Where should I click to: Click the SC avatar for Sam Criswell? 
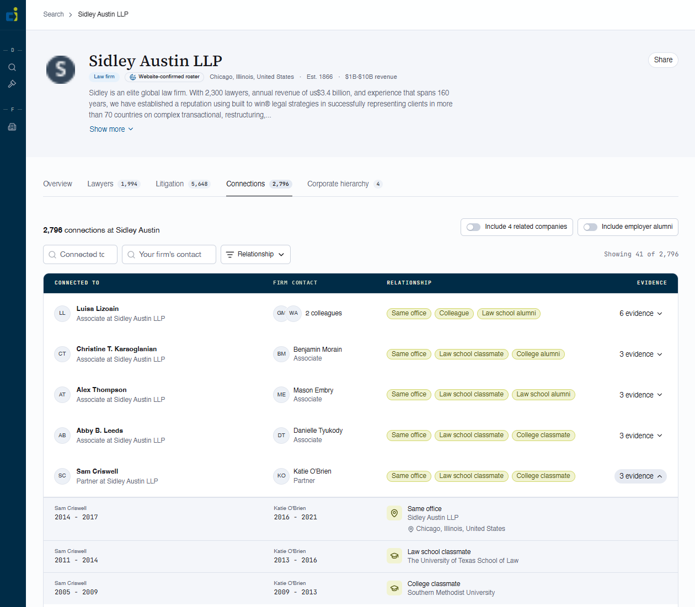62,476
